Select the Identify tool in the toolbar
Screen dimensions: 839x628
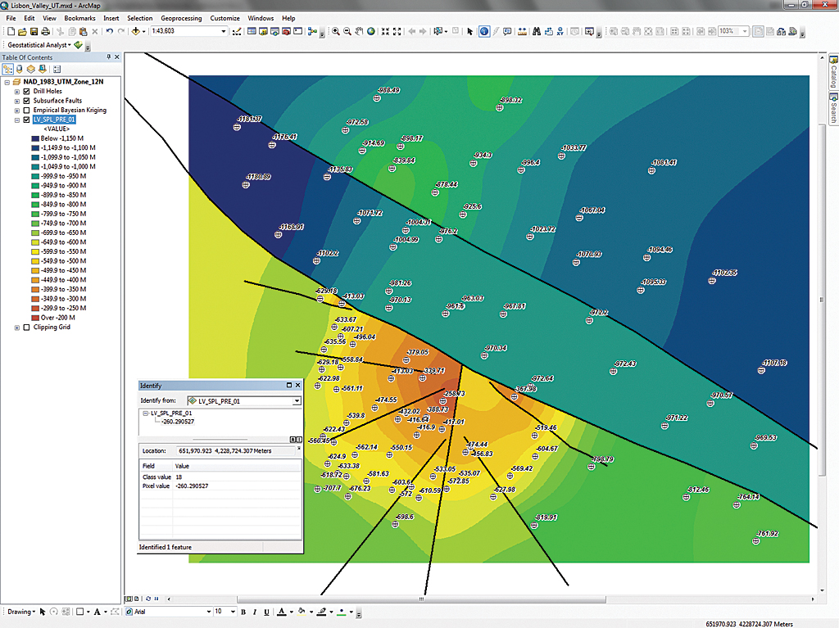coord(484,31)
